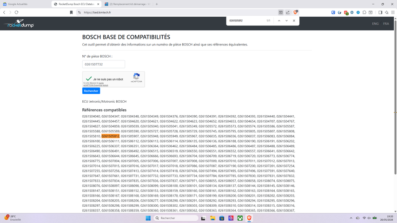The width and height of the screenshot is (397, 223).
Task: Click the Brave browser taskbar icon
Action: tap(249, 218)
